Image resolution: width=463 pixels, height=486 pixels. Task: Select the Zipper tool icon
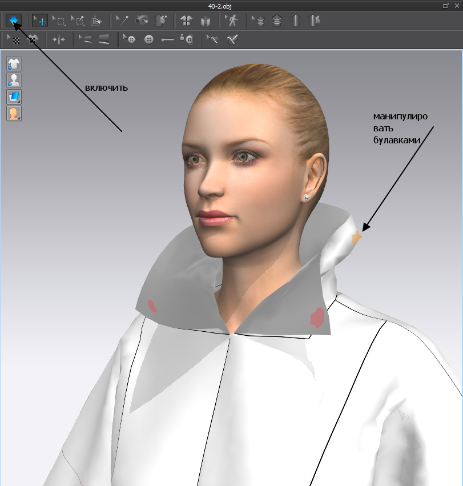pyautogui.click(x=167, y=39)
